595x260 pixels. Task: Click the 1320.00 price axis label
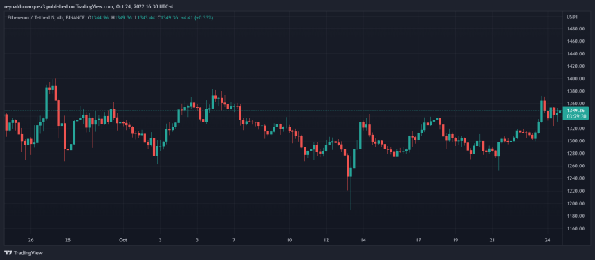point(575,129)
